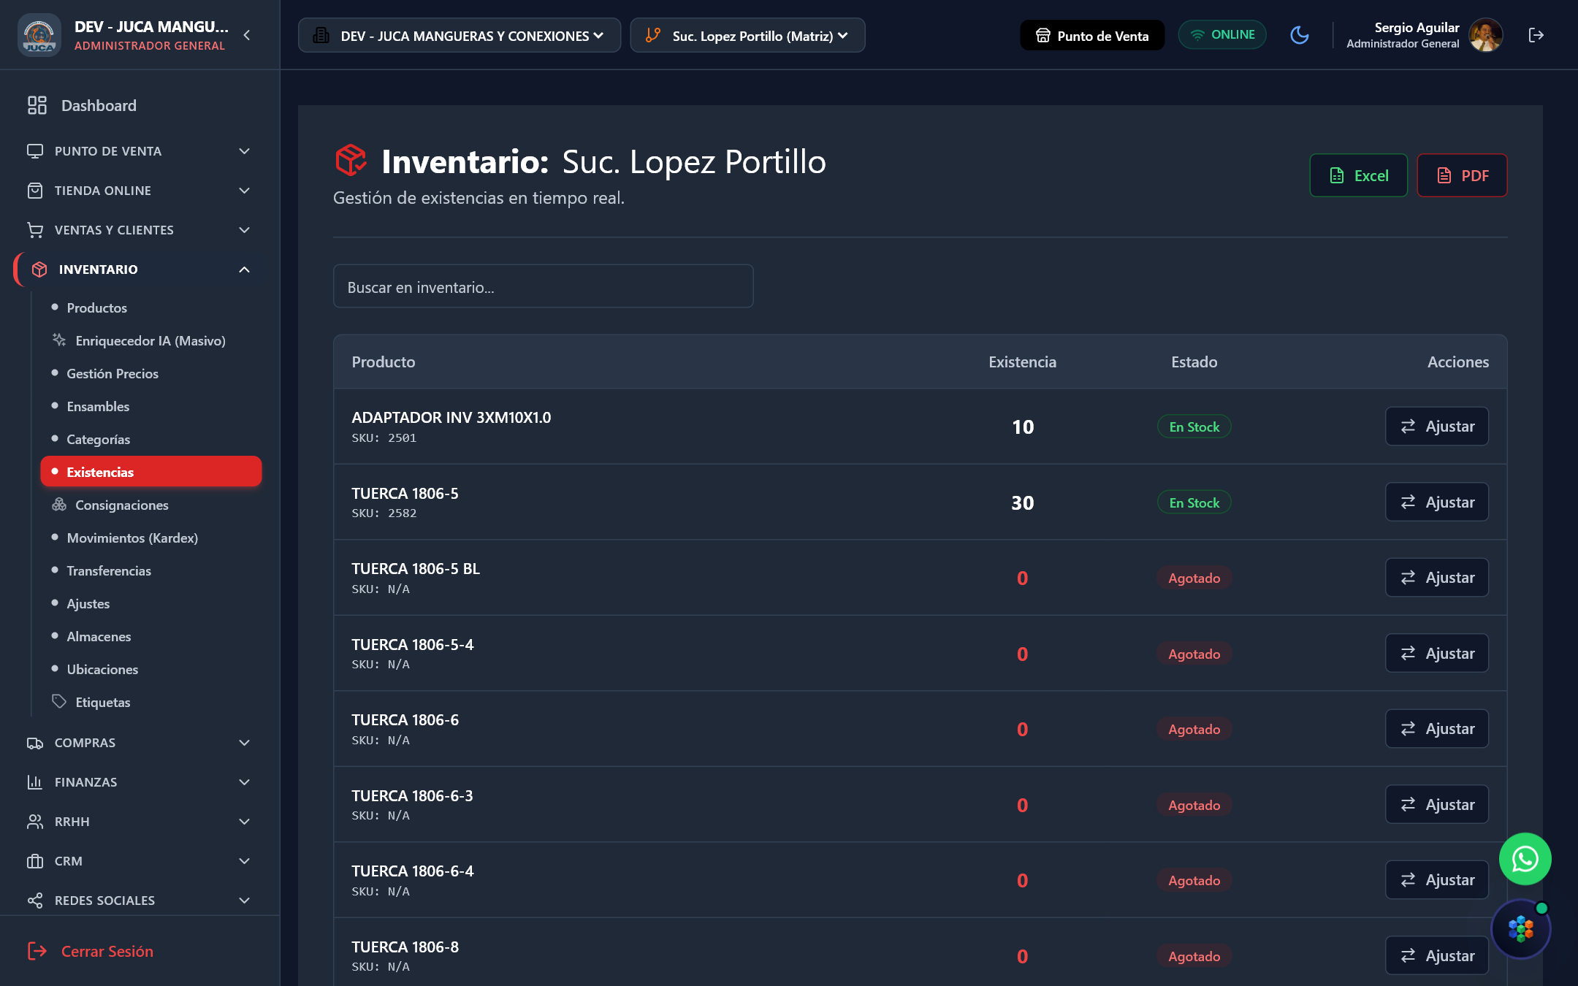Open Enriquecedor IA (Masivo)
1578x986 pixels.
pyautogui.click(x=150, y=340)
